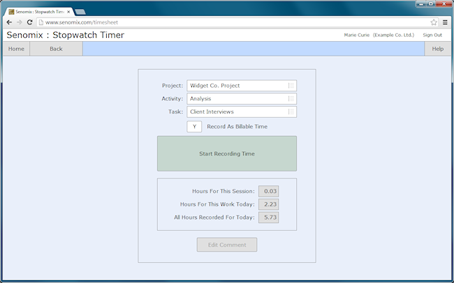Open a new browser tab

[x=80, y=12]
